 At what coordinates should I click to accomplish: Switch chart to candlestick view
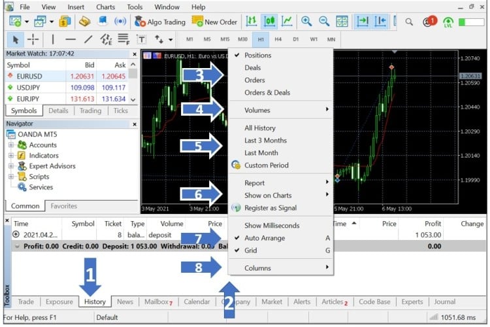pos(269,22)
